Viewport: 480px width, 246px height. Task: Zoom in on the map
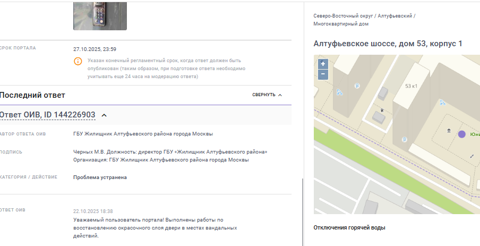(x=323, y=64)
